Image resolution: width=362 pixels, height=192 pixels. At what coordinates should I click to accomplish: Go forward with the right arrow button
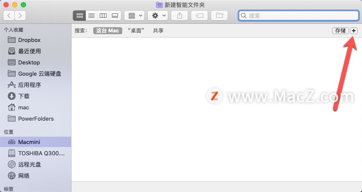(20, 16)
